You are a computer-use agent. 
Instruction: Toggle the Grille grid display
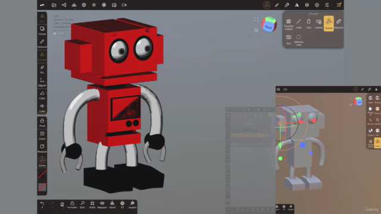point(92,204)
